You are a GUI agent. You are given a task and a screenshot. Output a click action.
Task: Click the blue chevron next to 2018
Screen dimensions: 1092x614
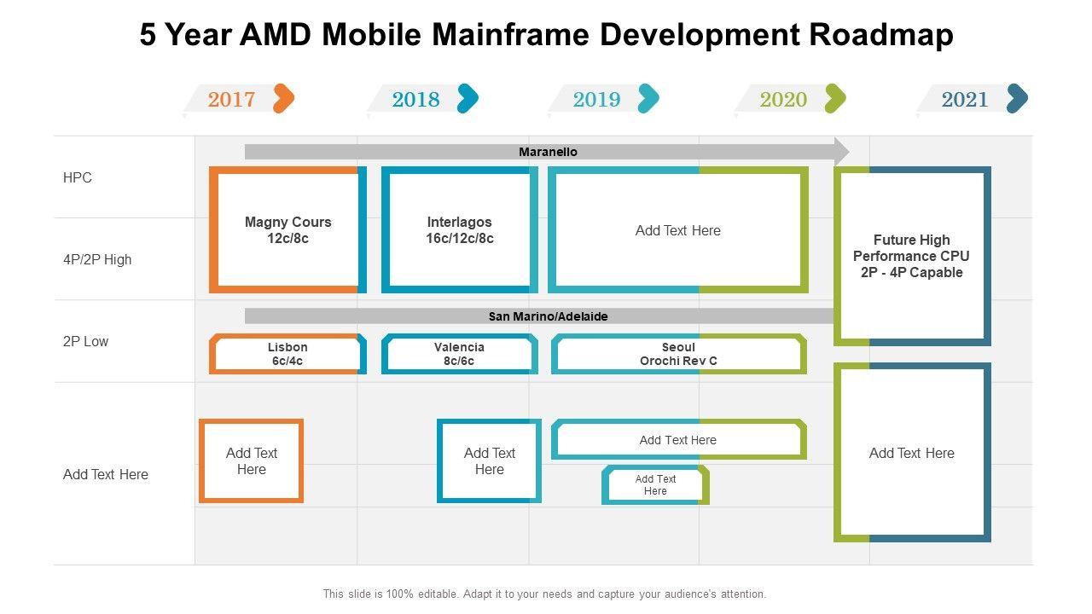(x=468, y=99)
